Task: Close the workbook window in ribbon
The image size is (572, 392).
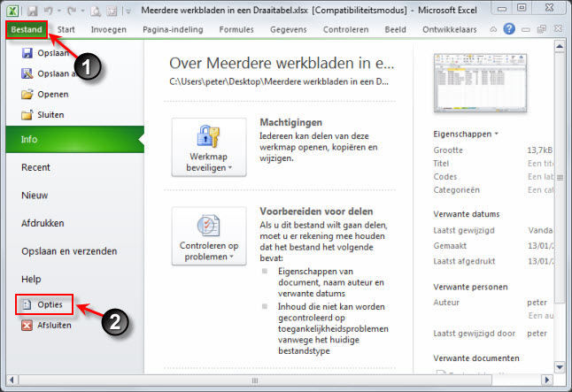Action: (x=558, y=29)
